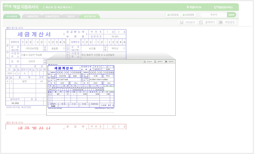The height and width of the screenshot is (154, 254).
Task: Click the year cell 2020 in main form
Action: pos(10,73)
